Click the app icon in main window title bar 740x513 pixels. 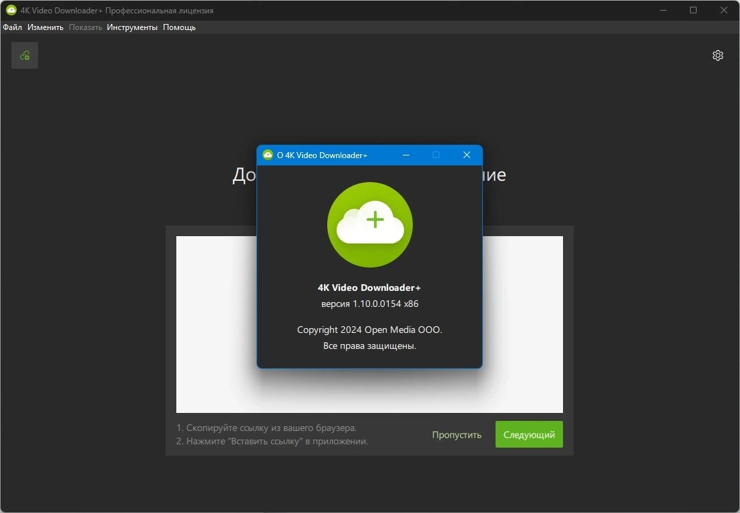point(11,10)
